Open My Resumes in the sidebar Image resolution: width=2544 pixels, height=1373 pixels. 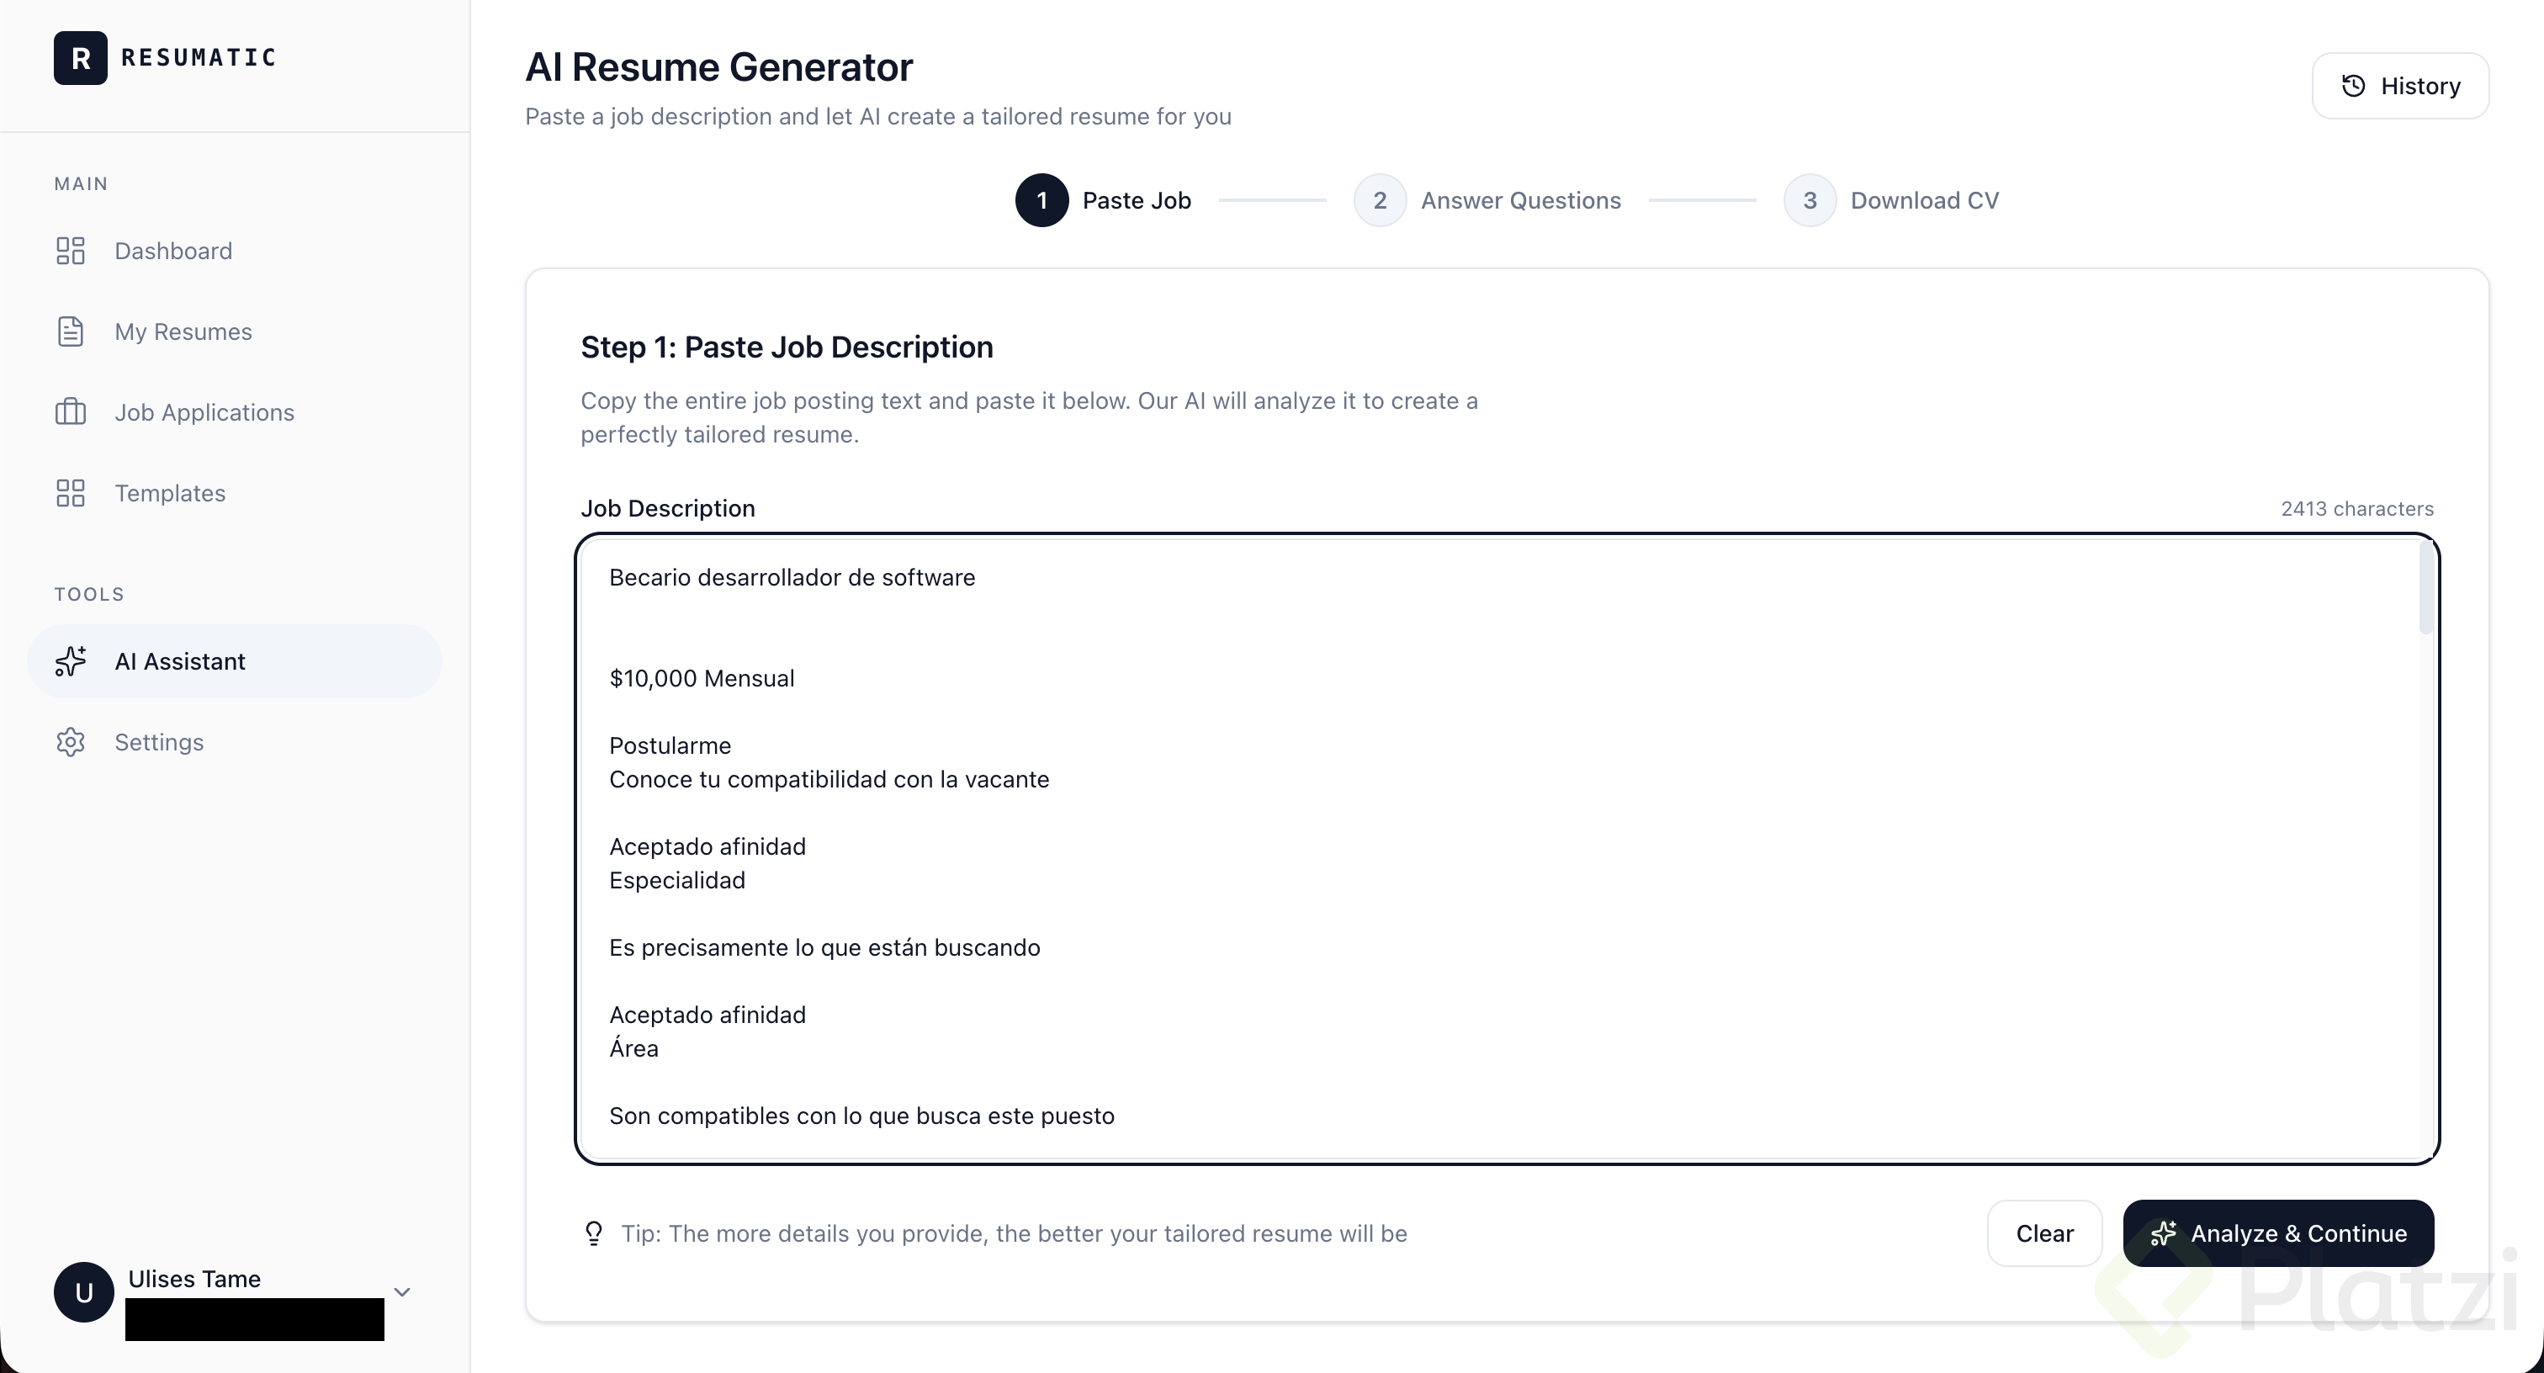click(183, 331)
